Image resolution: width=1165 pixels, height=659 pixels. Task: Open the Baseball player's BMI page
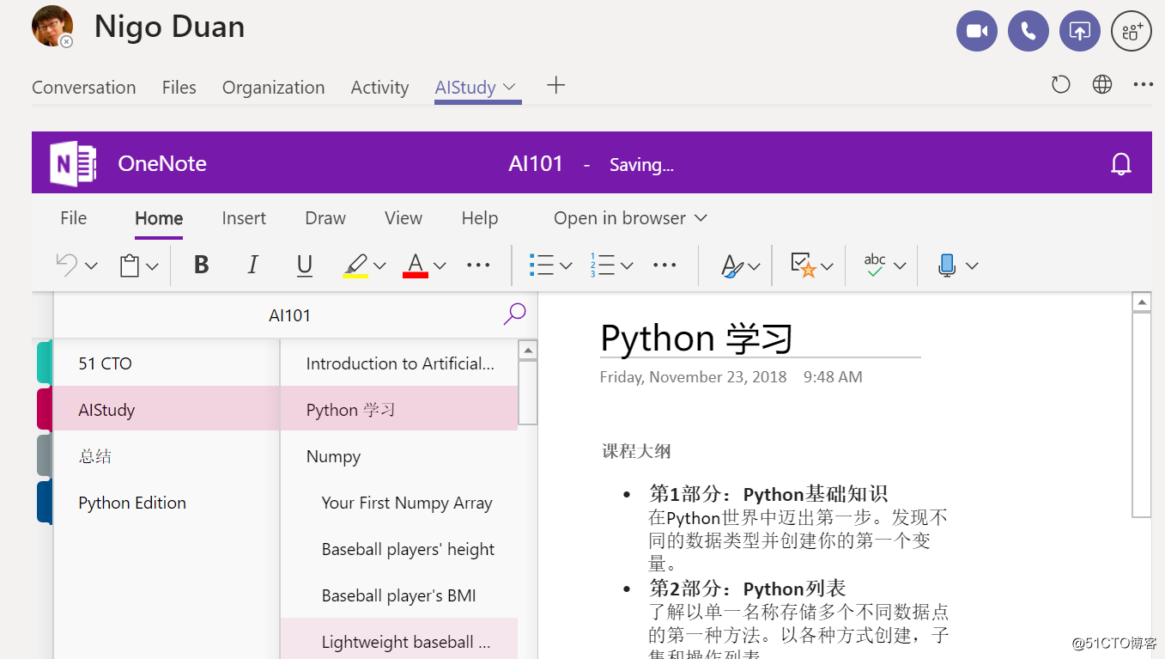point(399,595)
